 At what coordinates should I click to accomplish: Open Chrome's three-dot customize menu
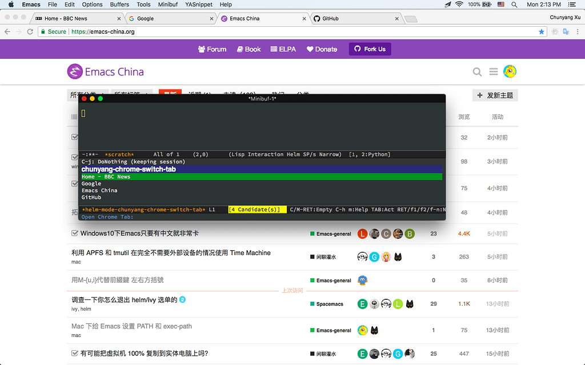click(x=578, y=31)
